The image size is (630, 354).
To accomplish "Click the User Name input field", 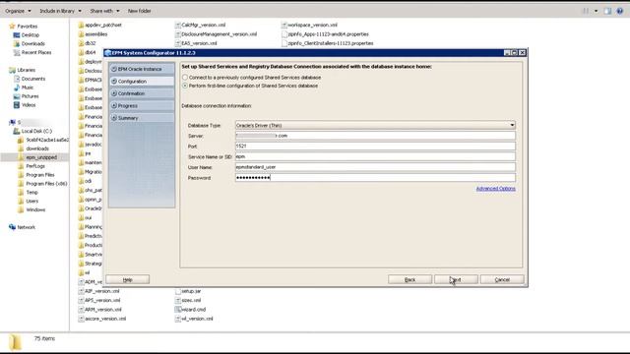I will tap(375, 167).
